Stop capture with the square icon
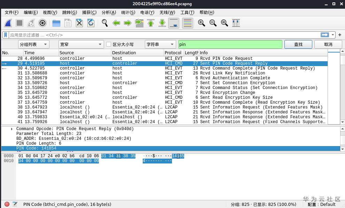The width and height of the screenshot is (345, 208). [19, 23]
